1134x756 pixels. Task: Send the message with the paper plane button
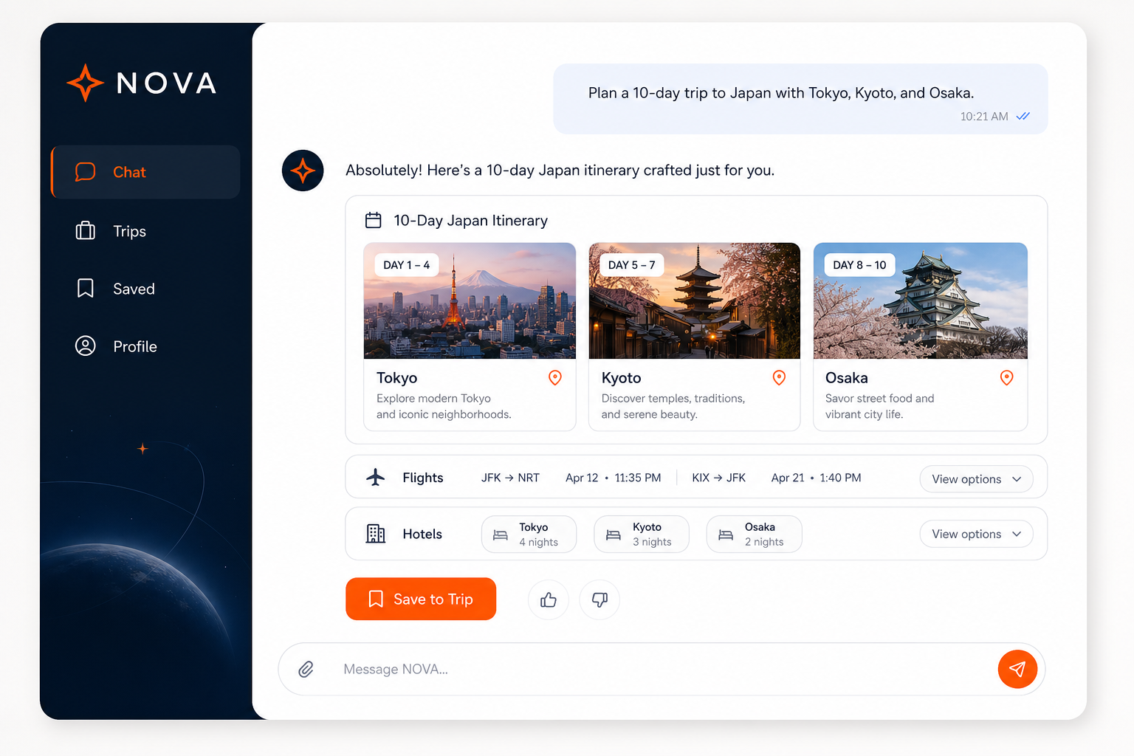point(1017,669)
